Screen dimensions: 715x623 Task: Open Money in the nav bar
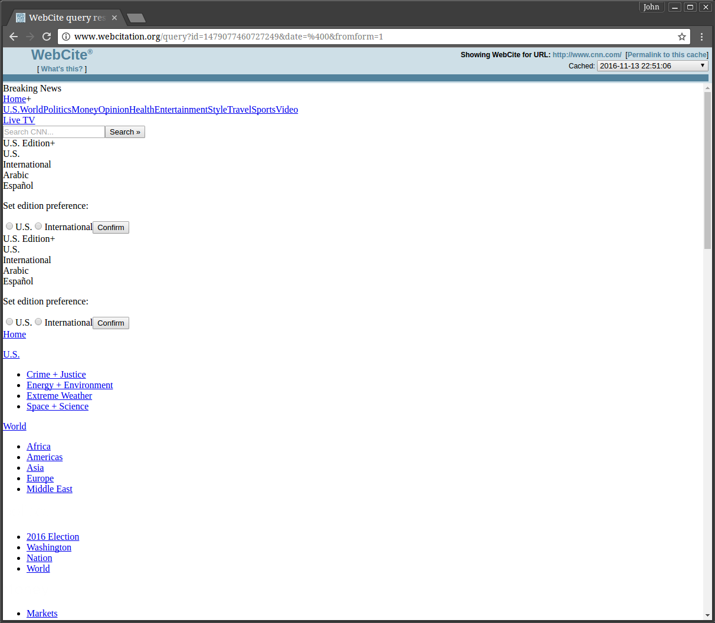pos(85,110)
